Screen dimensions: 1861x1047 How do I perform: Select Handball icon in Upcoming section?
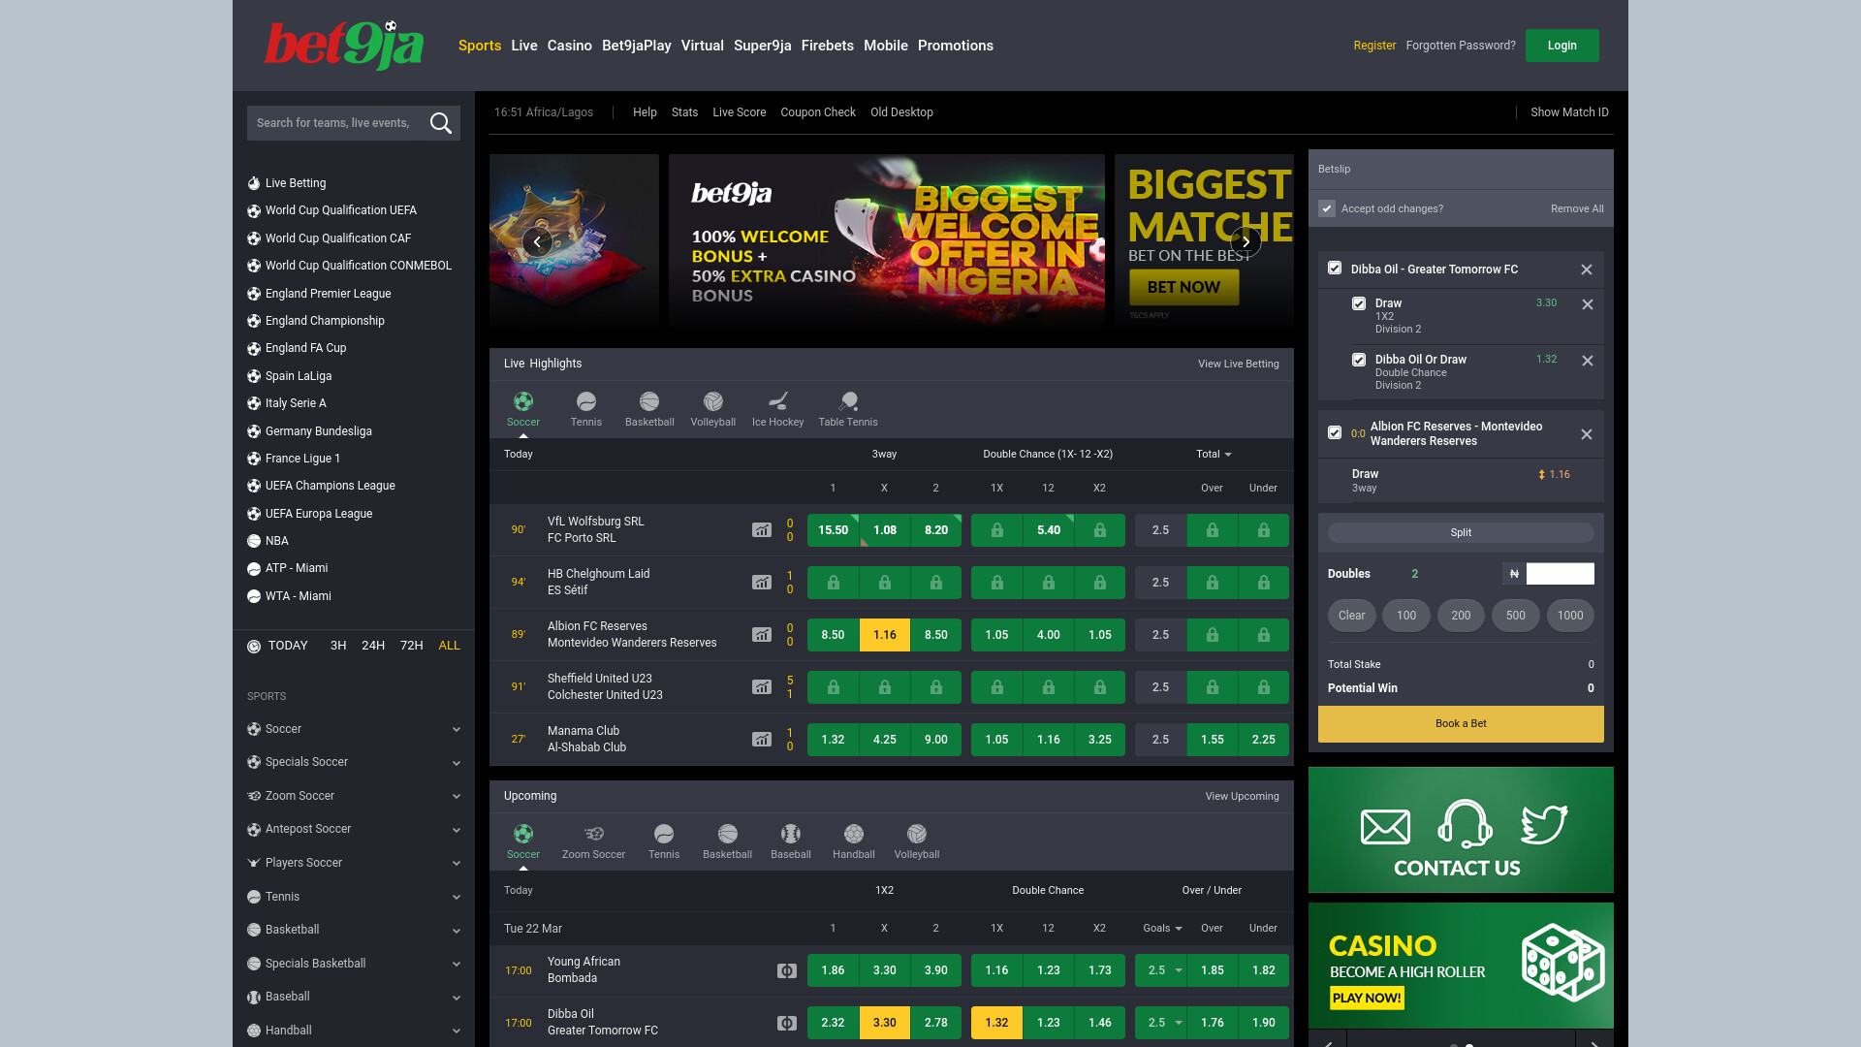coord(854,834)
